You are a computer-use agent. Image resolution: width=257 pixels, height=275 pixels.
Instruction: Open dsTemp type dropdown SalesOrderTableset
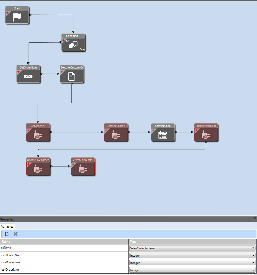(x=192, y=248)
